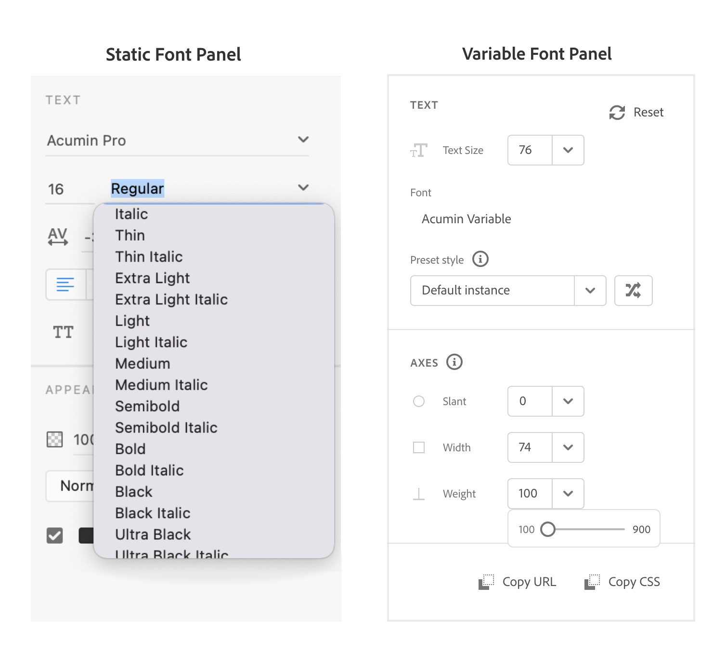Click the shuffle icon beside Default instance
This screenshot has height=663, width=726.
(x=633, y=291)
